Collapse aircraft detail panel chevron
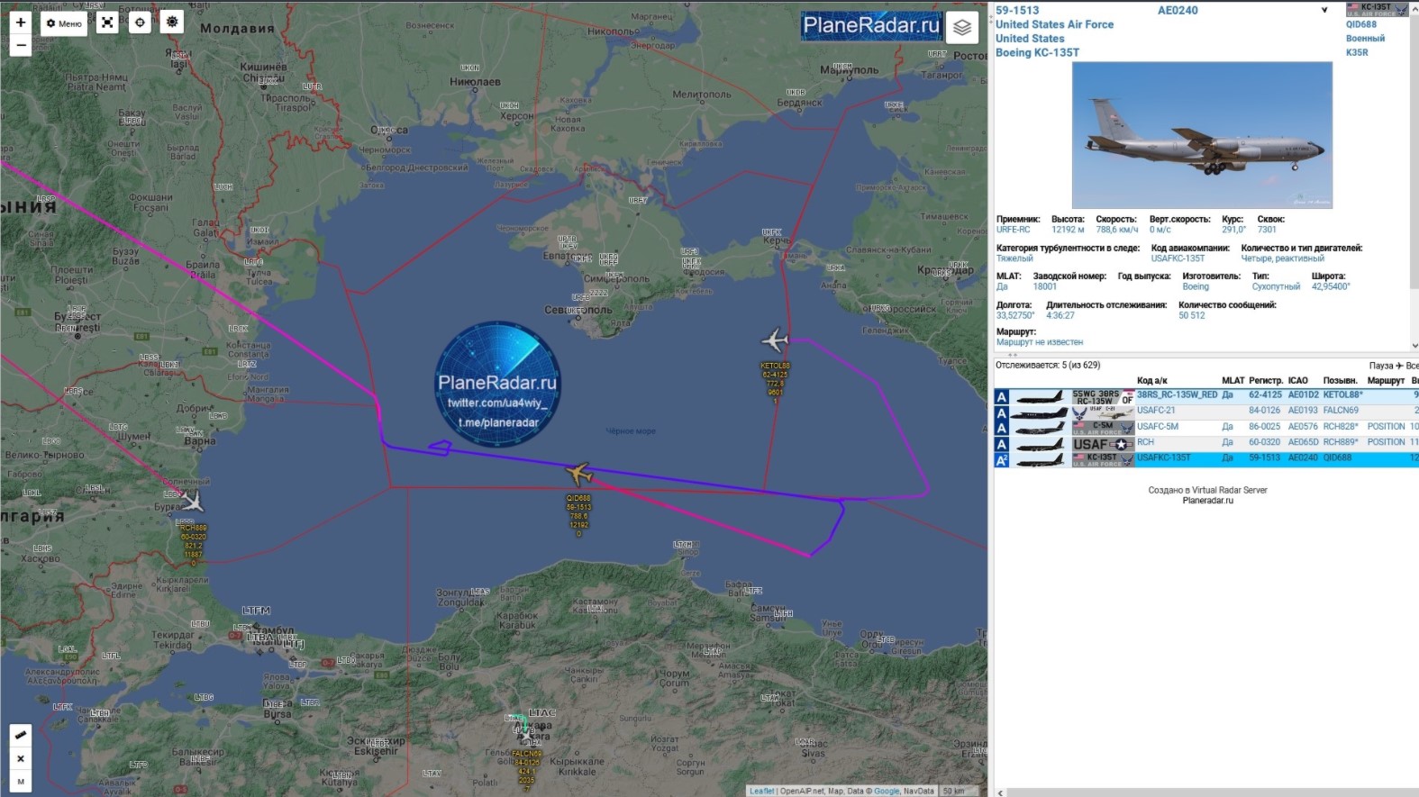Viewport: 1419px width, 797px height. 1323,11
